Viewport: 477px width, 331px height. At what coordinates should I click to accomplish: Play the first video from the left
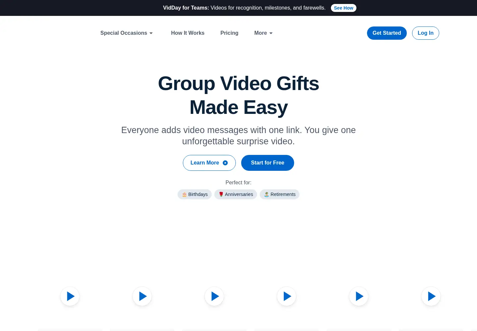pos(70,296)
